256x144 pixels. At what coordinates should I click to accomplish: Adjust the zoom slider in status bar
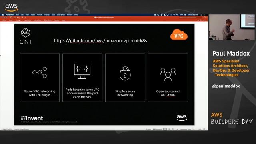click(x=186, y=129)
